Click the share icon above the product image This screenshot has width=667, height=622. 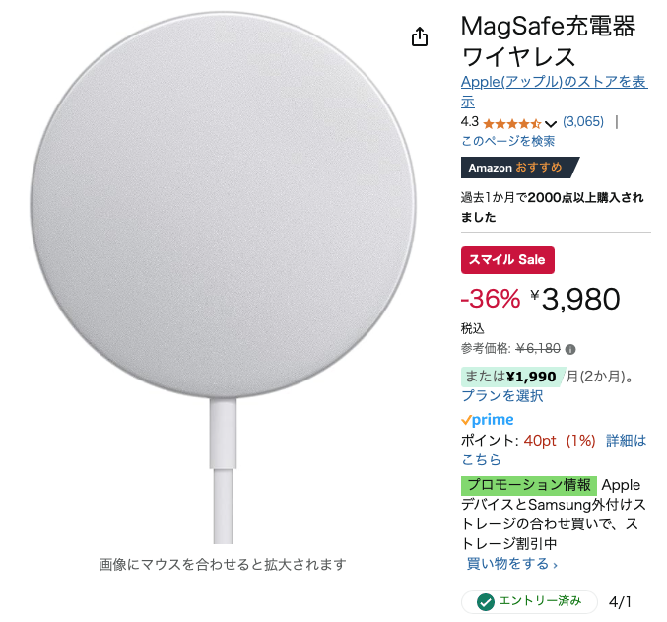coord(420,36)
